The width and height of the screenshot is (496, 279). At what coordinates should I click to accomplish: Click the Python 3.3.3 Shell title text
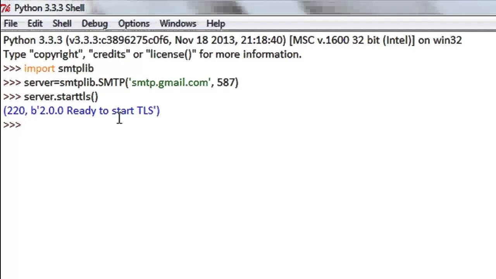(x=50, y=8)
